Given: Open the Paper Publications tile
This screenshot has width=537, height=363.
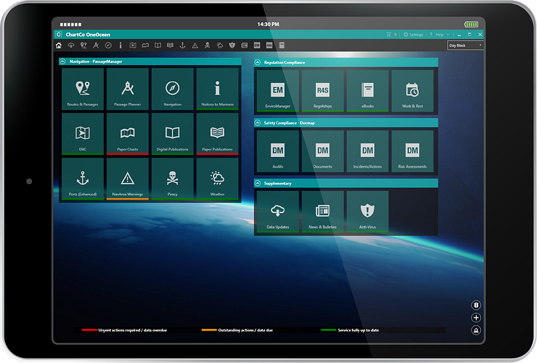Looking at the screenshot, I should [217, 134].
